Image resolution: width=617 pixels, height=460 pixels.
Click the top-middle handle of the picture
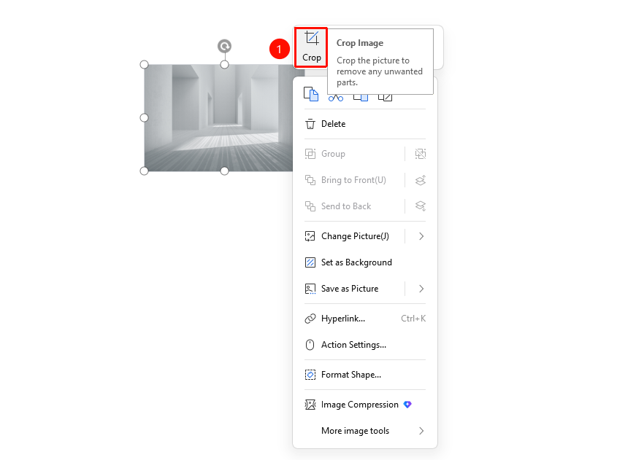[224, 64]
